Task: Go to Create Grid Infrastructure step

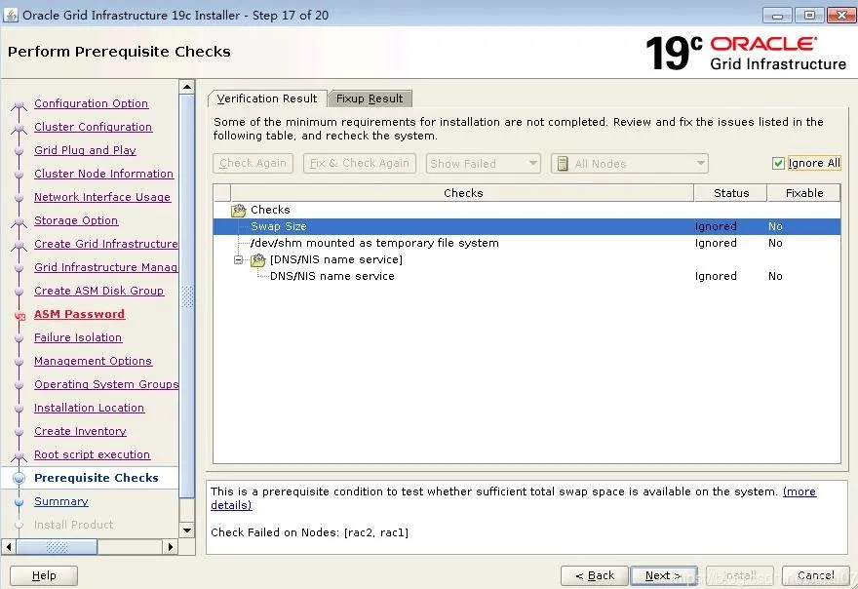Action: coord(106,244)
